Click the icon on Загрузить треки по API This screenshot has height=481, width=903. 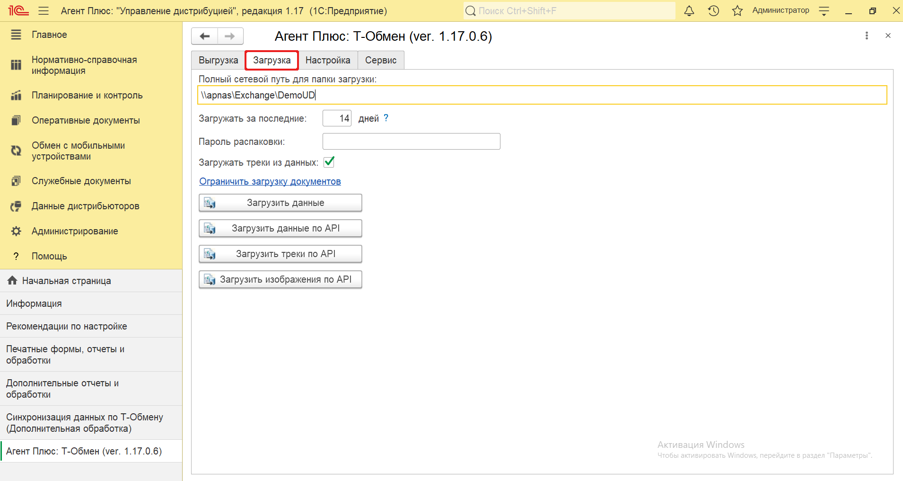click(x=210, y=254)
